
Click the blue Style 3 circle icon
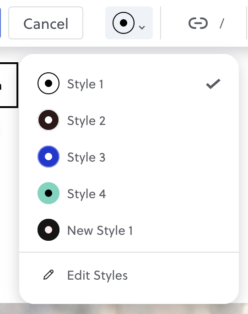coord(49,157)
